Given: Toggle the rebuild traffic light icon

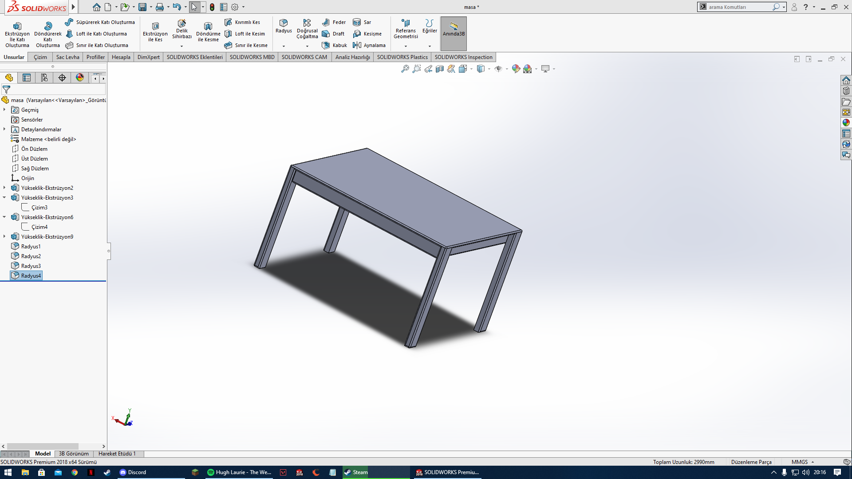Looking at the screenshot, I should 212,7.
